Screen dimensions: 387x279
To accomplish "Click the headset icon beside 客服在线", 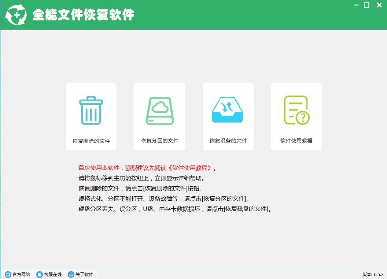I will point(39,274).
